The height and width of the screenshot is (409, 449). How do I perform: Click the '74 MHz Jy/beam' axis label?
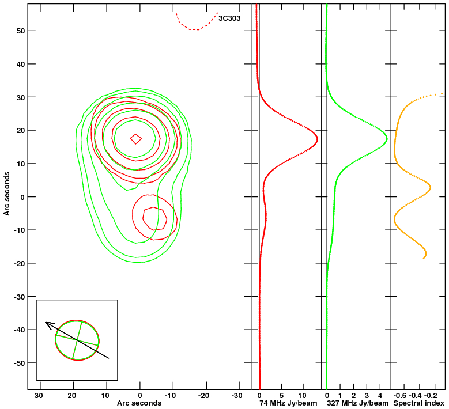tap(288, 403)
